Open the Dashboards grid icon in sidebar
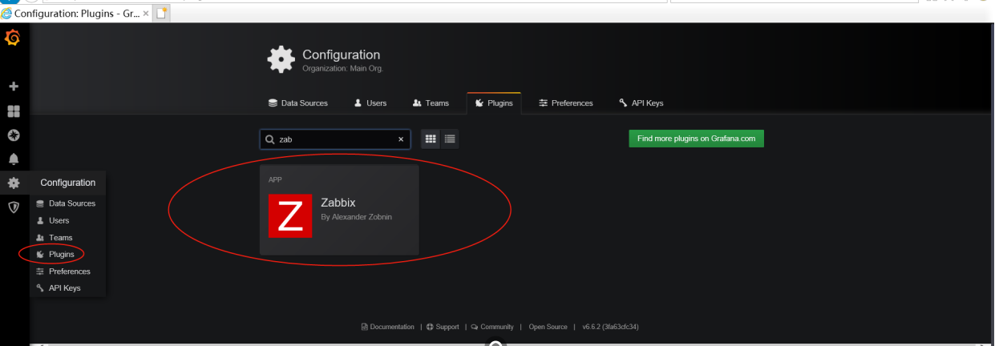 (x=14, y=111)
